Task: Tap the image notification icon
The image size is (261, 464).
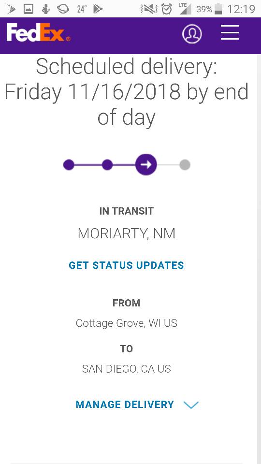Action: coord(29,9)
